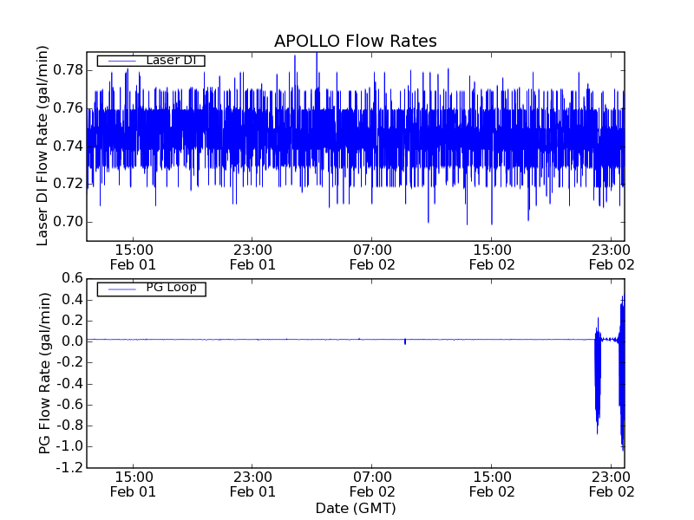Click the -0.8 tick on PG axis
694x520 pixels.
(69, 426)
